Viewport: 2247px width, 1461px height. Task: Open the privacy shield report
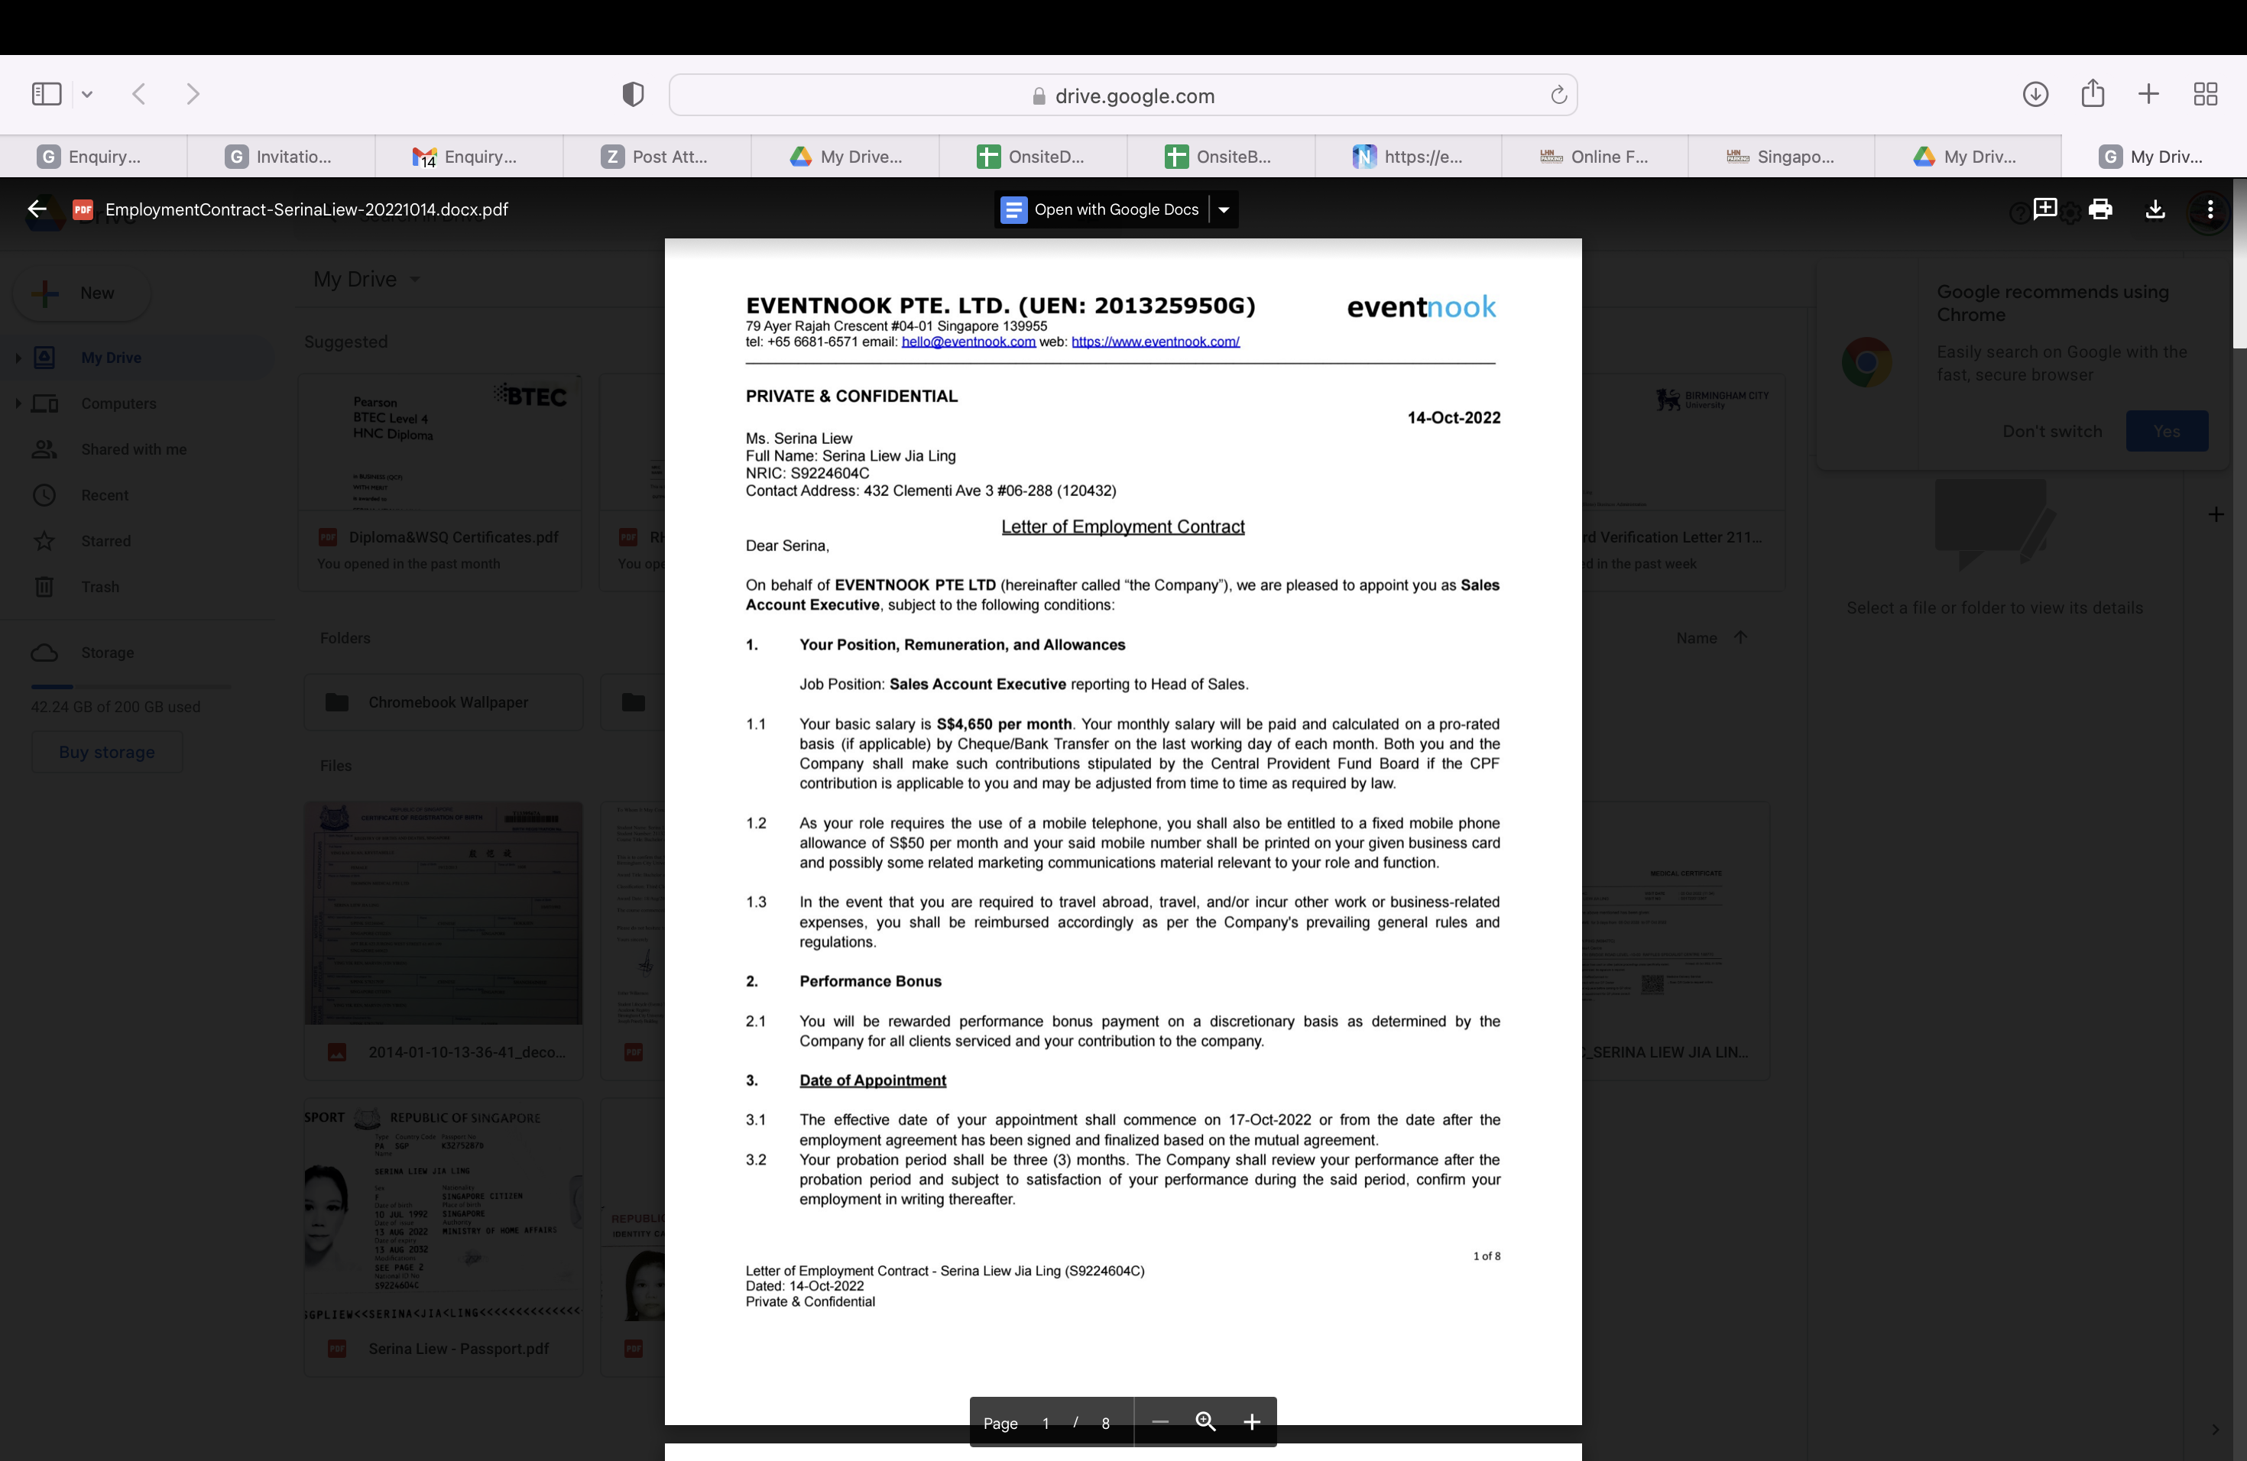[633, 93]
